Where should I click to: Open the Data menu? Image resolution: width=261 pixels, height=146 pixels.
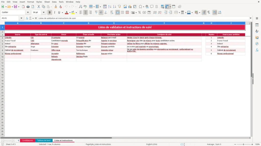[54, 2]
